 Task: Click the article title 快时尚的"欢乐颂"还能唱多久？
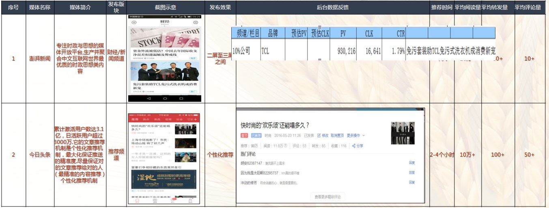coord(275,124)
